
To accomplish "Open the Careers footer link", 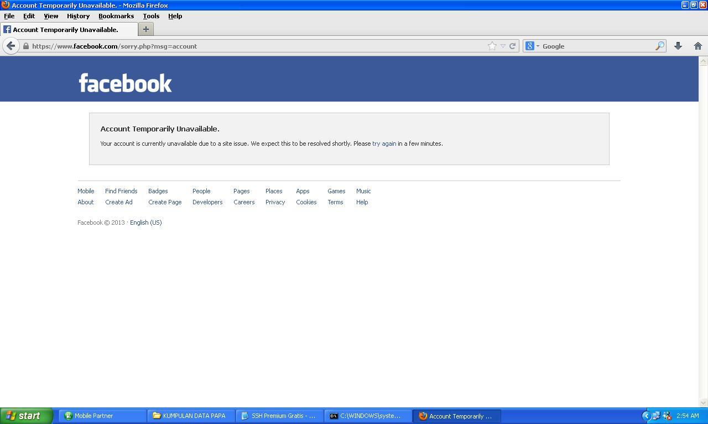I will (x=244, y=202).
